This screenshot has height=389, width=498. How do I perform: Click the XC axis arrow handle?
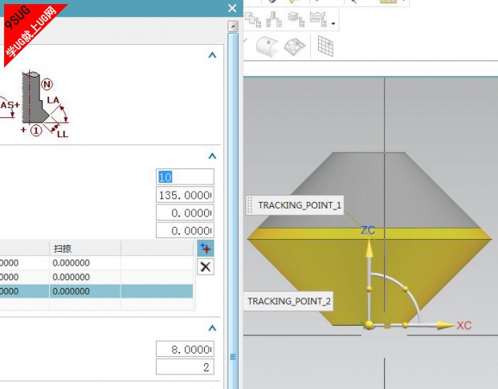tap(447, 325)
